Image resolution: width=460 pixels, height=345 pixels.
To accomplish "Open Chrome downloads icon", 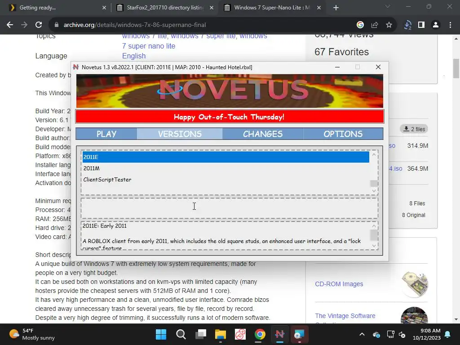I will point(407,25).
